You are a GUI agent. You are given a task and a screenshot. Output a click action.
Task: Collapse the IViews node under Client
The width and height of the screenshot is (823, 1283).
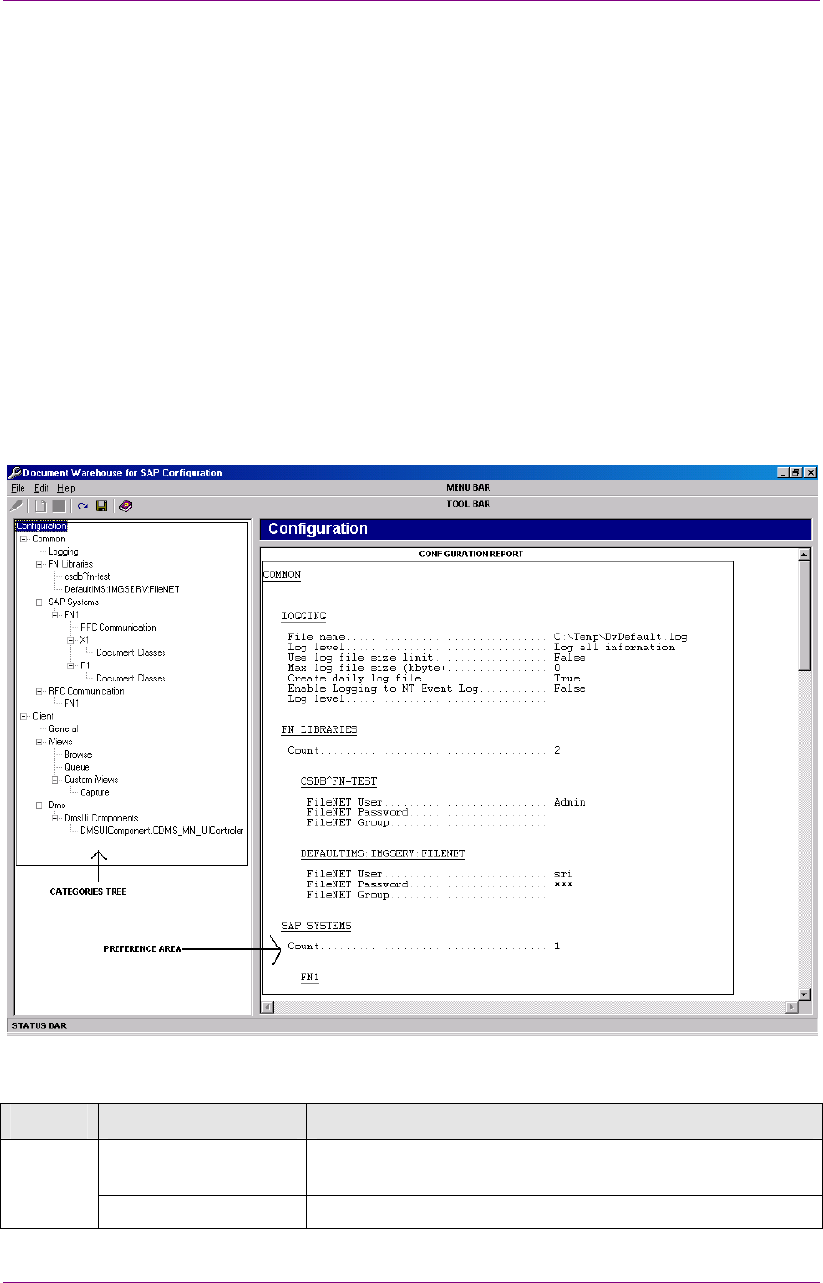click(39, 742)
